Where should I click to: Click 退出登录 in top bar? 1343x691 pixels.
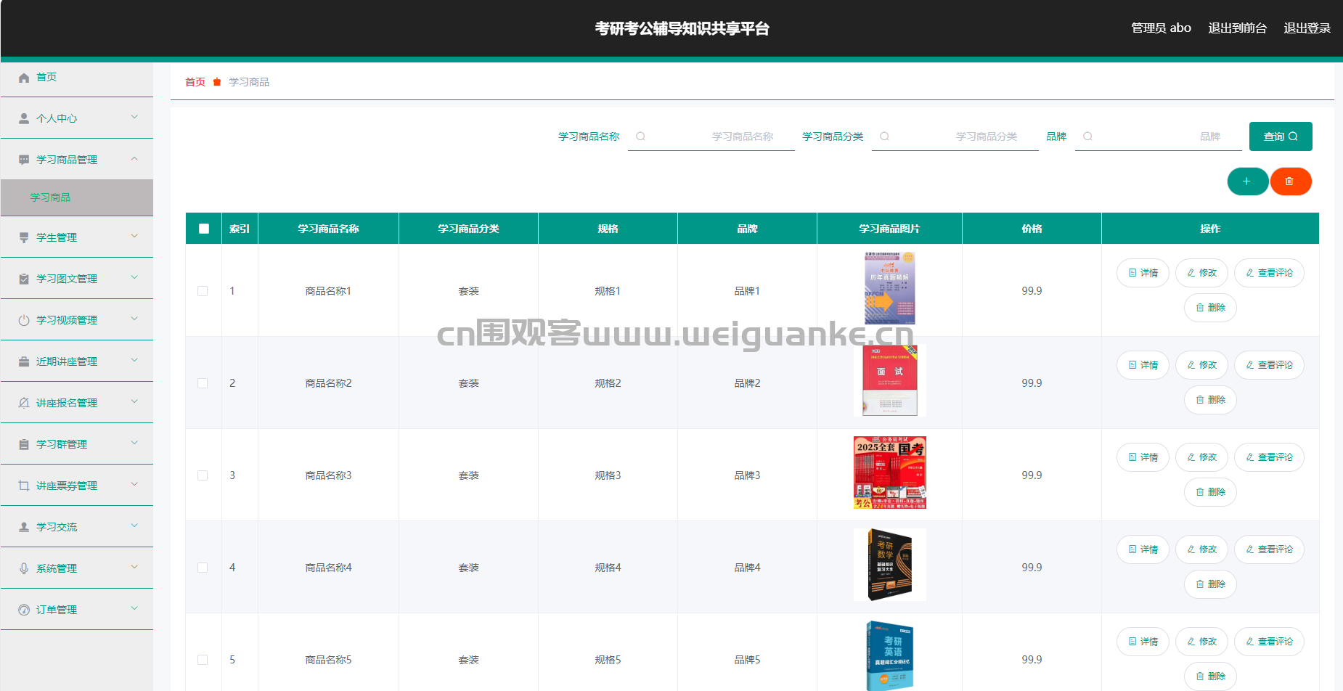tap(1307, 28)
